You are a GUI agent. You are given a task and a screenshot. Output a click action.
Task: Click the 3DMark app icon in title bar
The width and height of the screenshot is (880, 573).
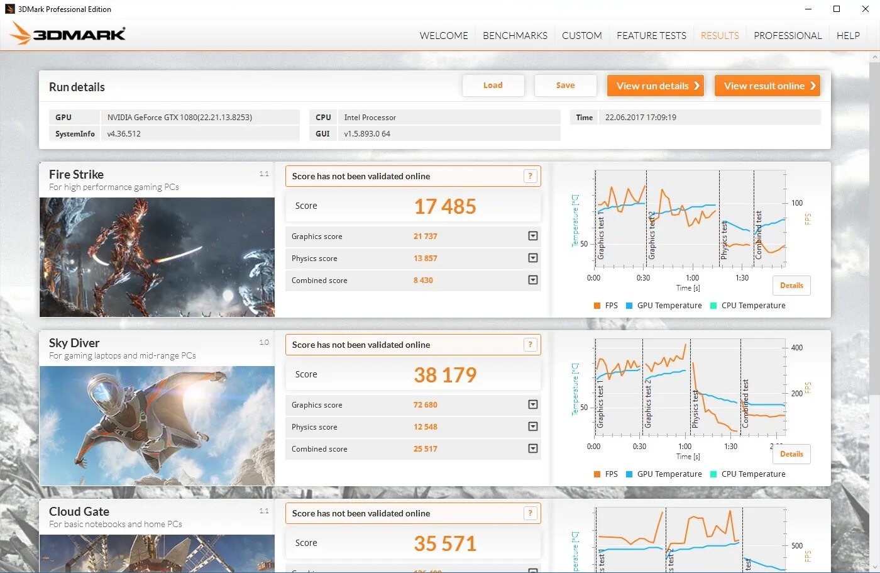click(9, 9)
